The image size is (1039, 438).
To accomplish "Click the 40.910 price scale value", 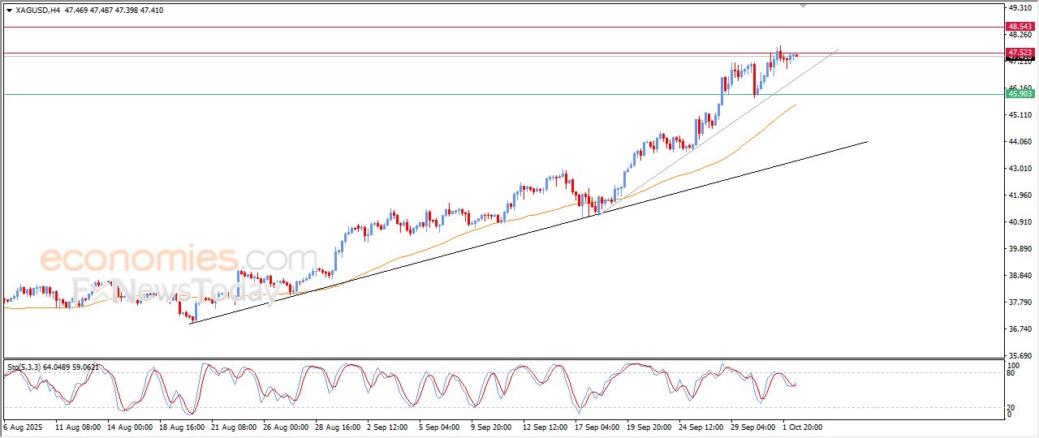I will point(1019,221).
